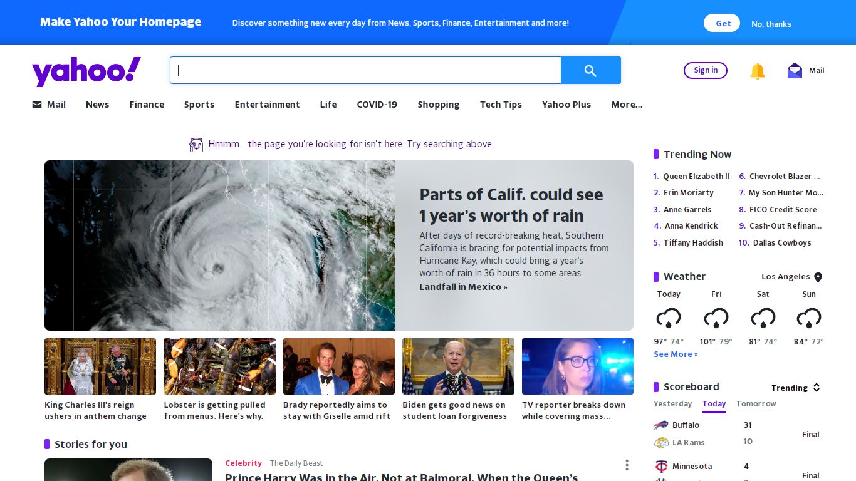The width and height of the screenshot is (856, 481).
Task: Click King Charles III's reign caption
Action: [x=95, y=411]
